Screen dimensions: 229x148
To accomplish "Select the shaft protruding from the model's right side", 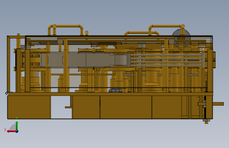I will [x=218, y=104].
